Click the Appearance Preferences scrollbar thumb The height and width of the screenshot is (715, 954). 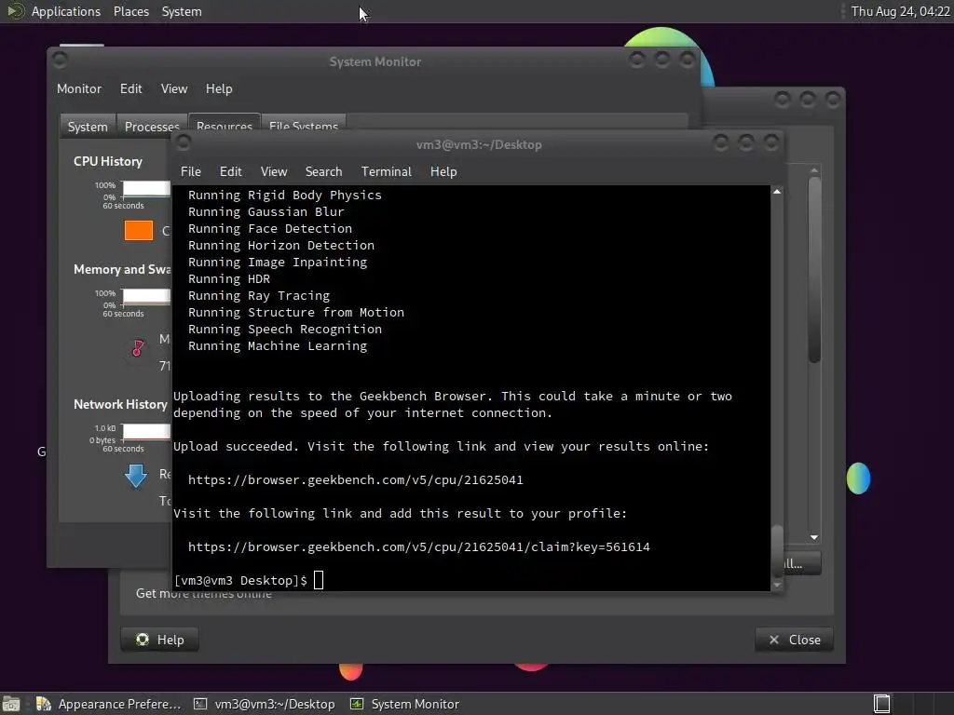point(814,269)
